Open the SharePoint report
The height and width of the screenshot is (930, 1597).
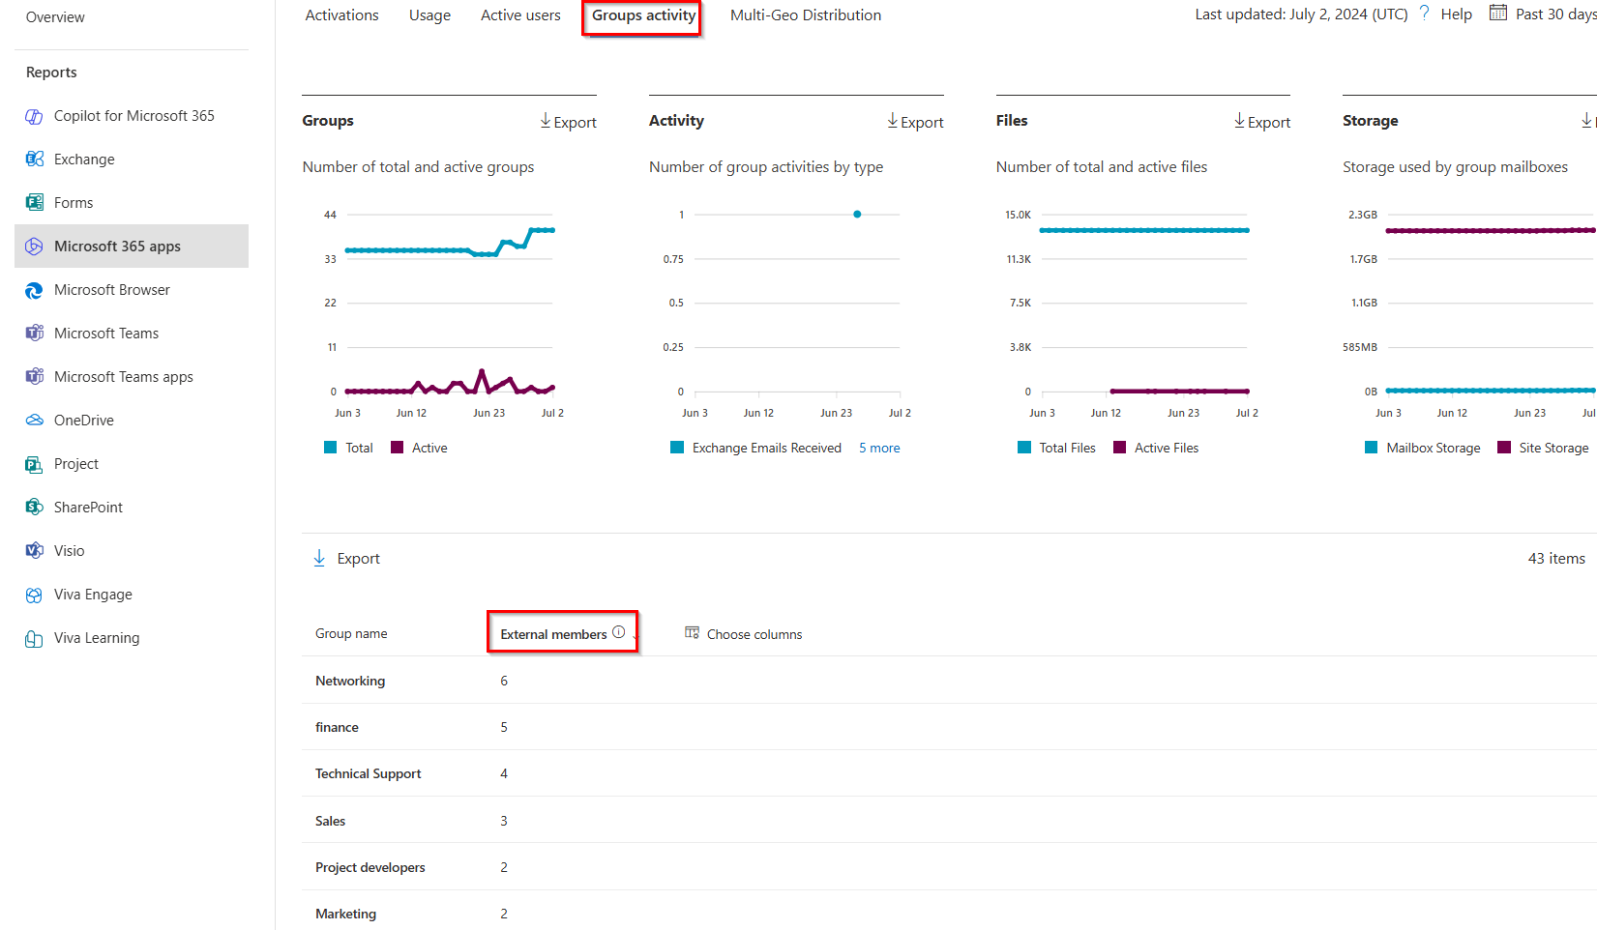88,507
